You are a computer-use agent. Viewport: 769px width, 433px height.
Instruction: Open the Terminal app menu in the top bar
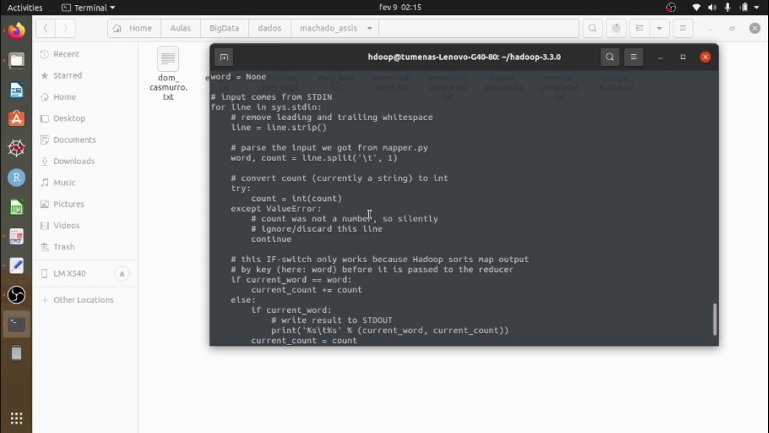pyautogui.click(x=88, y=7)
